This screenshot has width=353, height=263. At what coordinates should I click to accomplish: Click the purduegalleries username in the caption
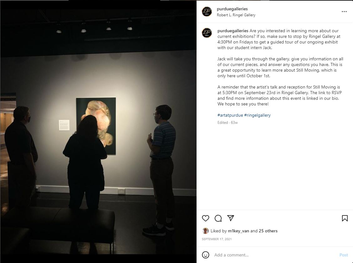(x=233, y=31)
